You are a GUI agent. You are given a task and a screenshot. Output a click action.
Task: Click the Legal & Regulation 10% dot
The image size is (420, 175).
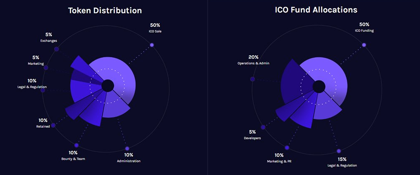click(x=43, y=90)
